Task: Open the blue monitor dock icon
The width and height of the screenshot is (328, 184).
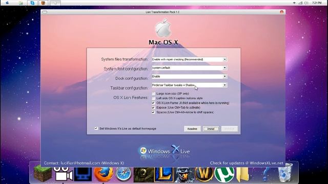Action: point(83,174)
